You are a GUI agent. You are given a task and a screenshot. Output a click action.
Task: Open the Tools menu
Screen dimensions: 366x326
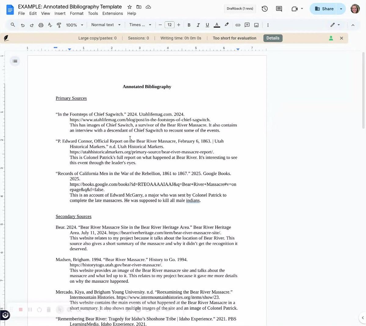(x=93, y=13)
